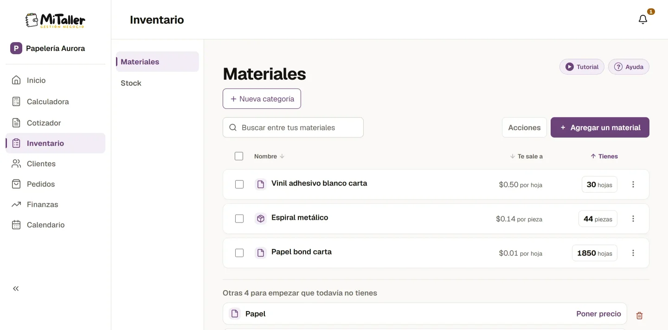Screen dimensions: 668x330
Task: Select Inventario in sidebar
Action: tap(55, 143)
